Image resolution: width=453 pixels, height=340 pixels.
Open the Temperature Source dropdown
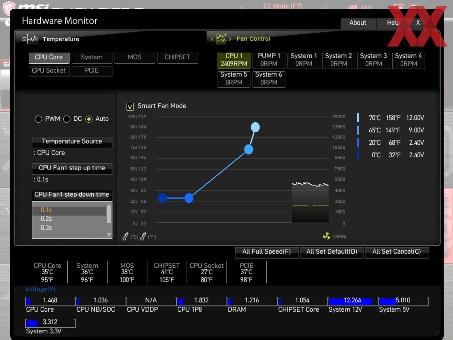click(x=72, y=142)
